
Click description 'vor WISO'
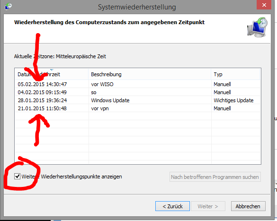[102, 84]
